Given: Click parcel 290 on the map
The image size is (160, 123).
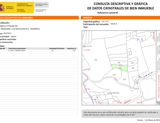Looking at the screenshot, I should (133, 68).
